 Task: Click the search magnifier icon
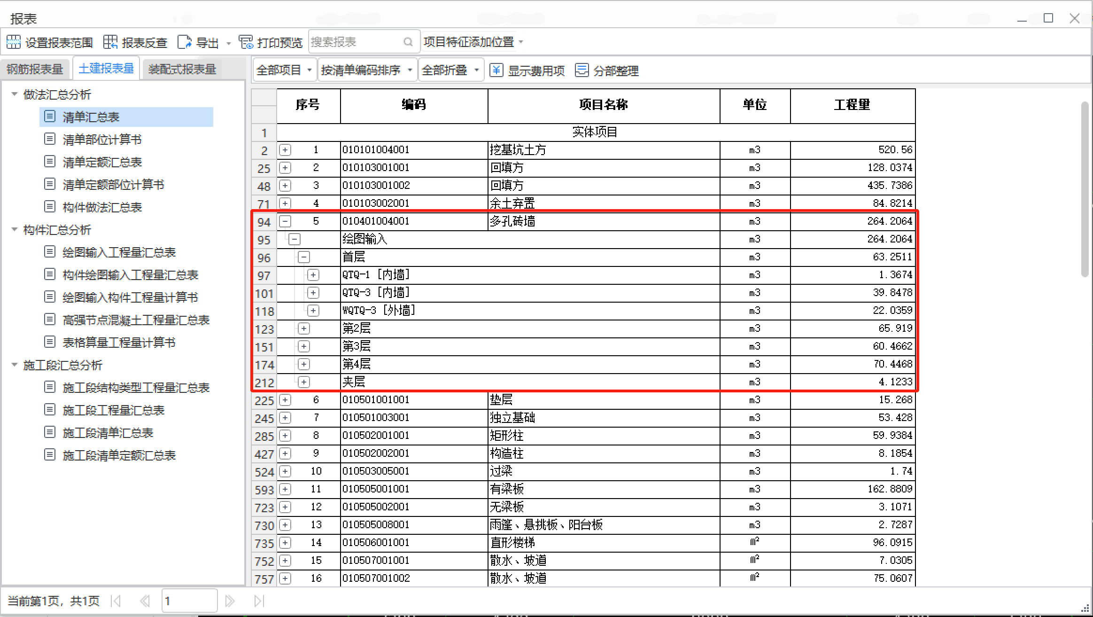(x=408, y=42)
